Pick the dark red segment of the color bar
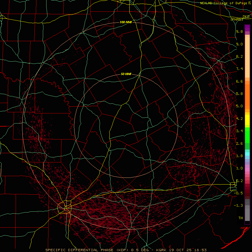This screenshot has height=252, width=252. pyautogui.click(x=247, y=191)
